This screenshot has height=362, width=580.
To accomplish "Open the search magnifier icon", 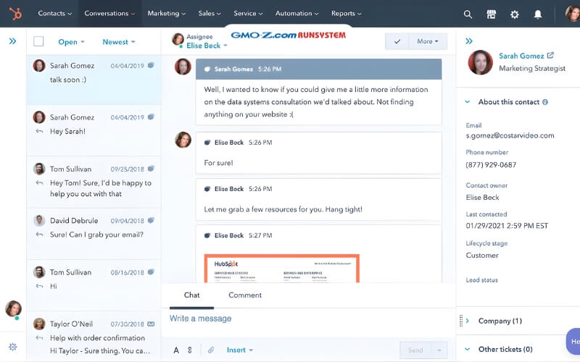I will point(468,14).
